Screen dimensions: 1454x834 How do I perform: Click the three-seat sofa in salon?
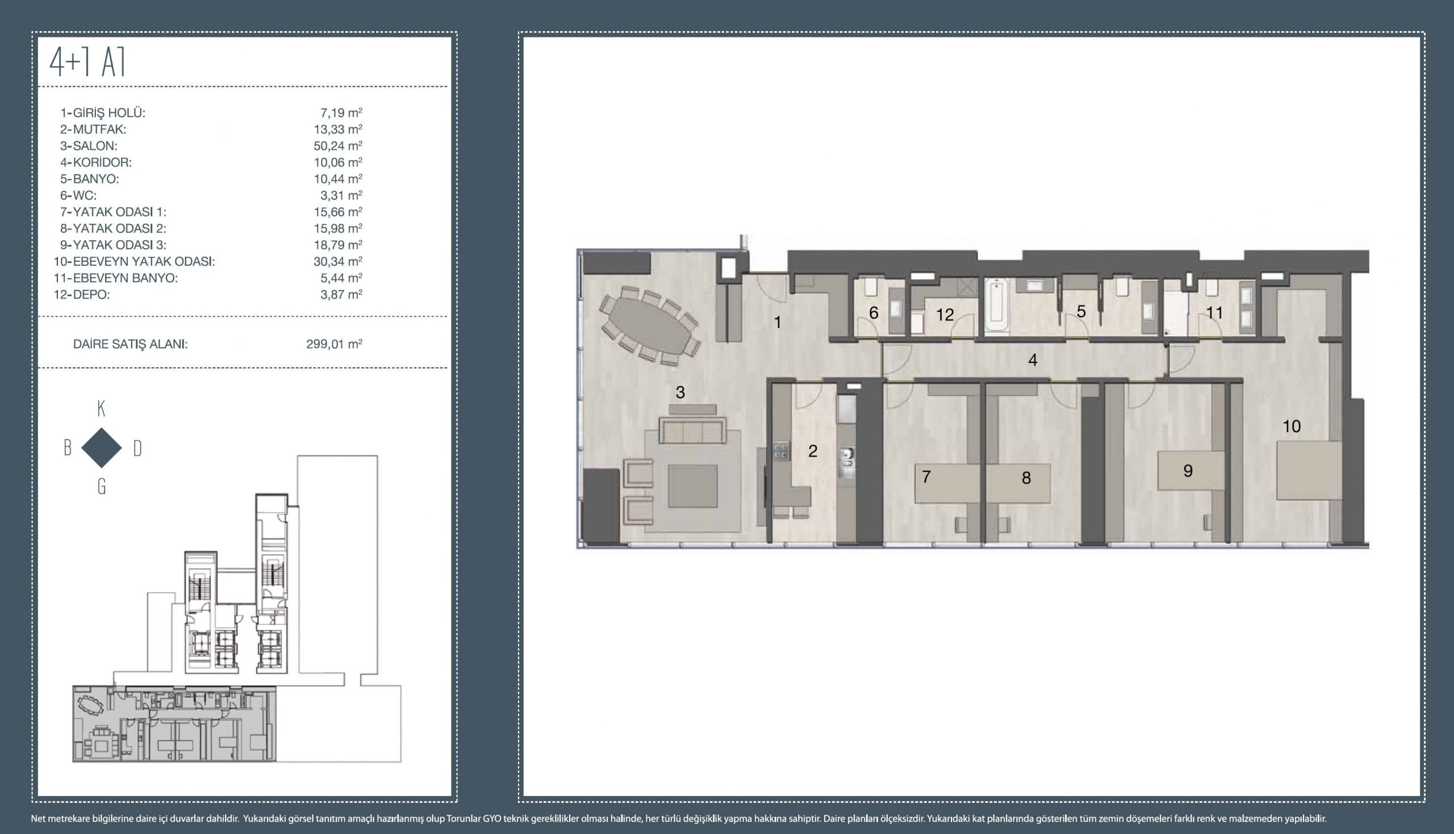coord(692,431)
